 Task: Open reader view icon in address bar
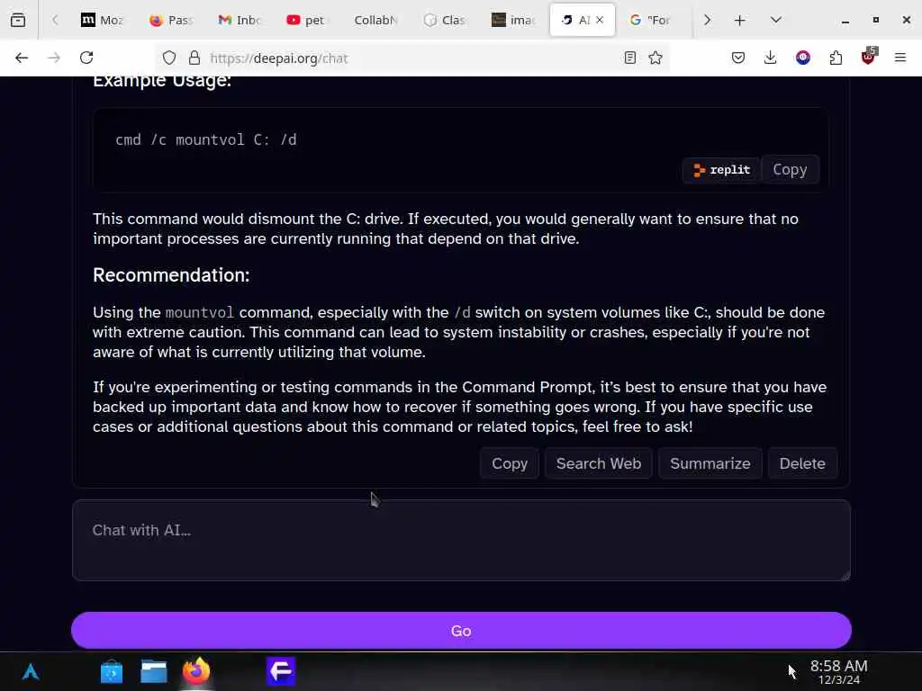pos(629,58)
